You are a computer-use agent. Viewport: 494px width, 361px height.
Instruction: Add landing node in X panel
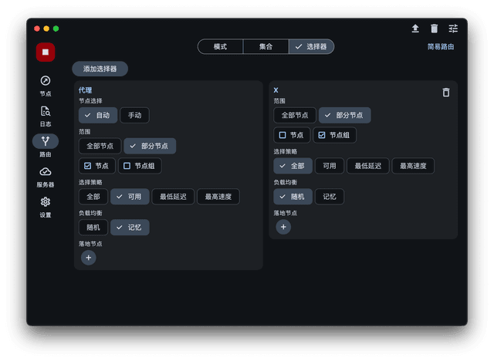[283, 227]
